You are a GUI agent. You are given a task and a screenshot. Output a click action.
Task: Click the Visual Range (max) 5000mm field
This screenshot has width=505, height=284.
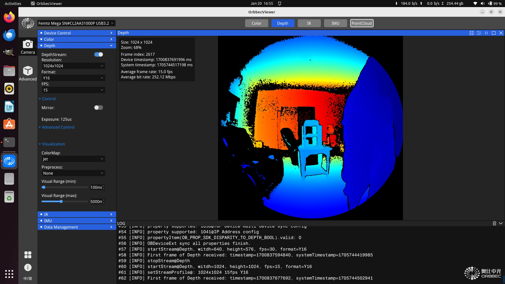[x=96, y=201]
